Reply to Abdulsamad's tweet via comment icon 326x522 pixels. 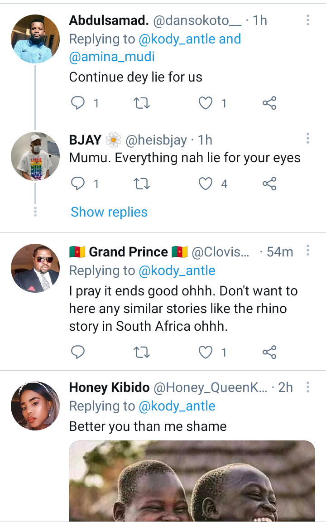[78, 103]
